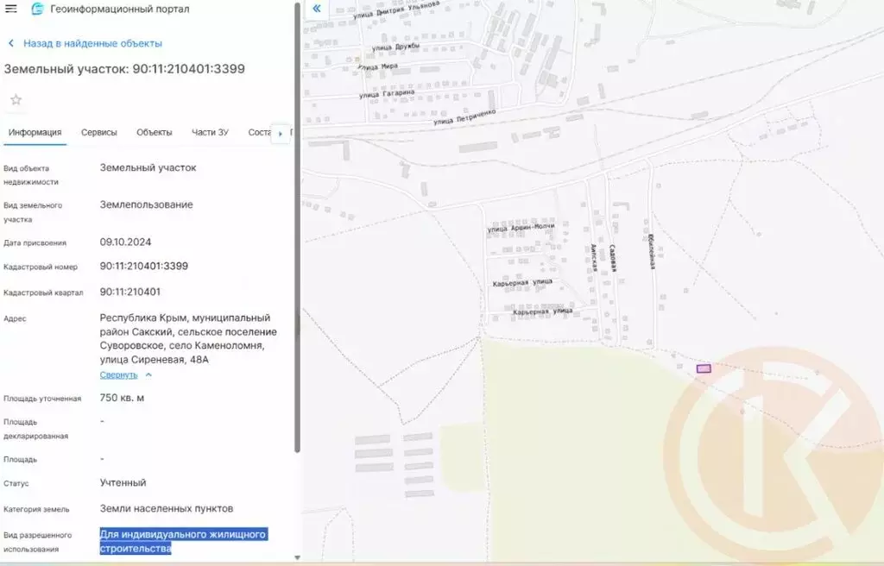Open the Сервисы tab

point(99,132)
